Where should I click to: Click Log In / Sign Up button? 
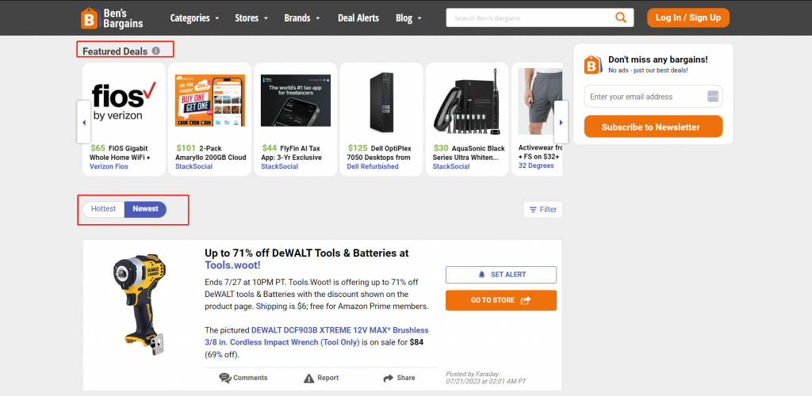688,17
